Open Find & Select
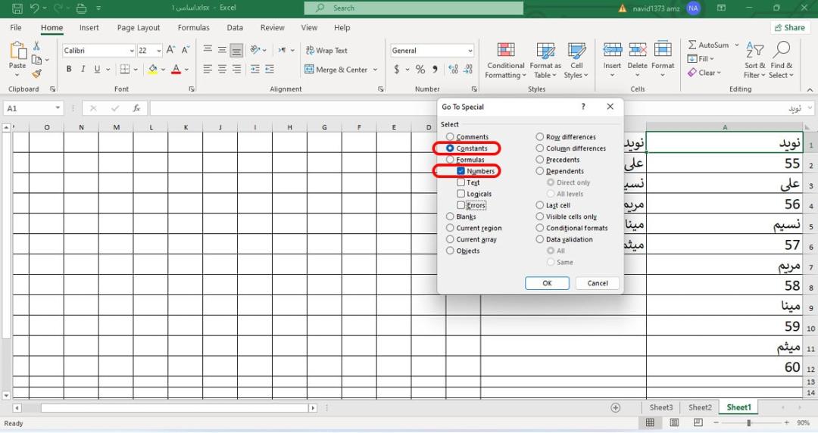Viewport: 818px width, 433px height. point(782,61)
